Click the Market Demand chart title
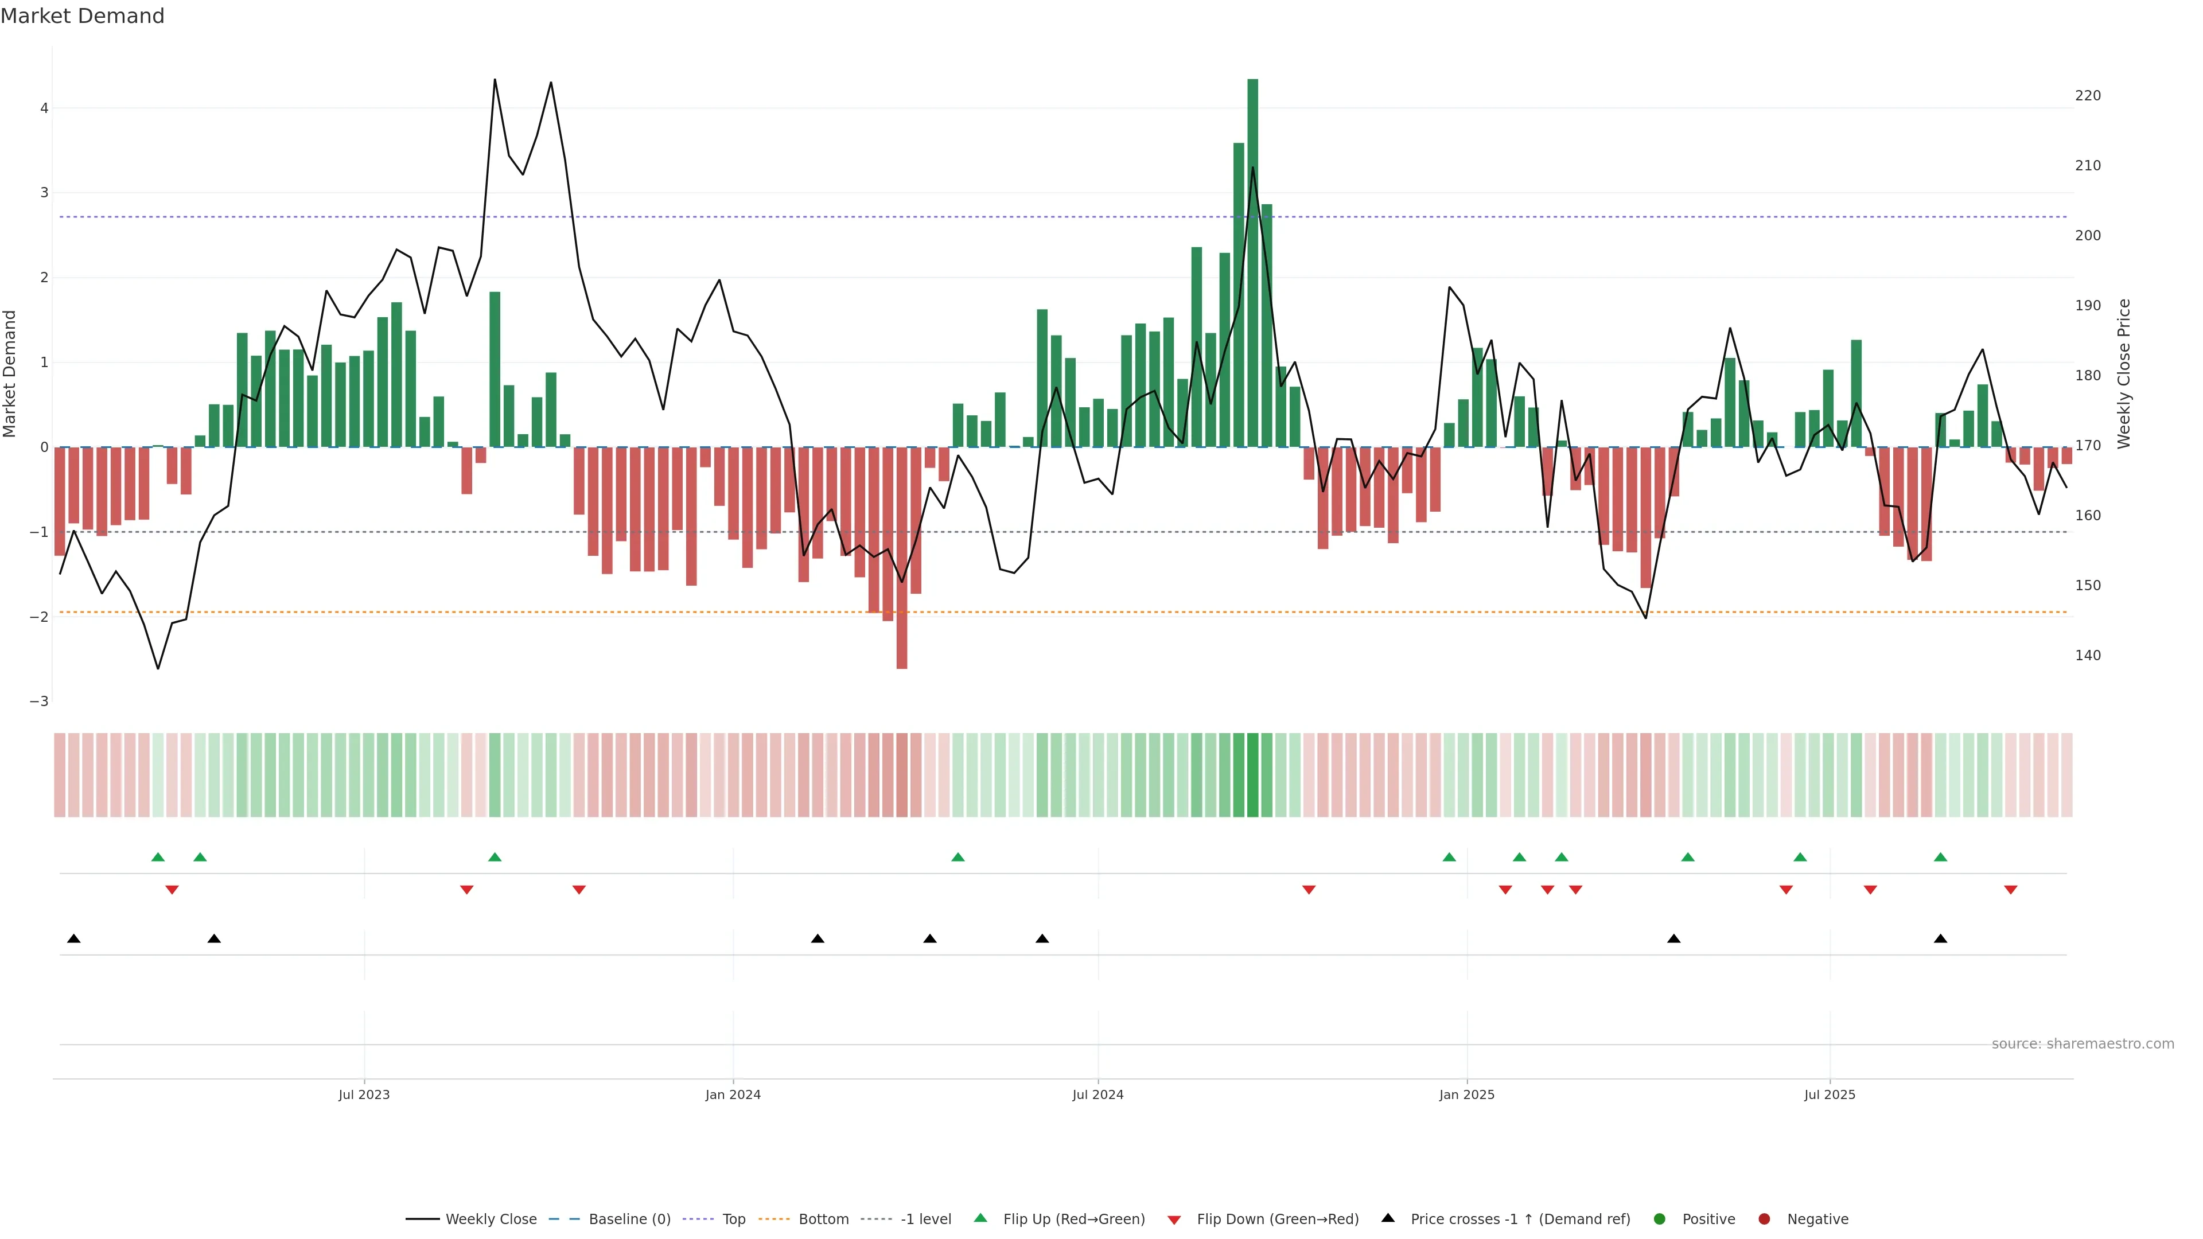Image resolution: width=2203 pixels, height=1239 pixels. (x=82, y=16)
